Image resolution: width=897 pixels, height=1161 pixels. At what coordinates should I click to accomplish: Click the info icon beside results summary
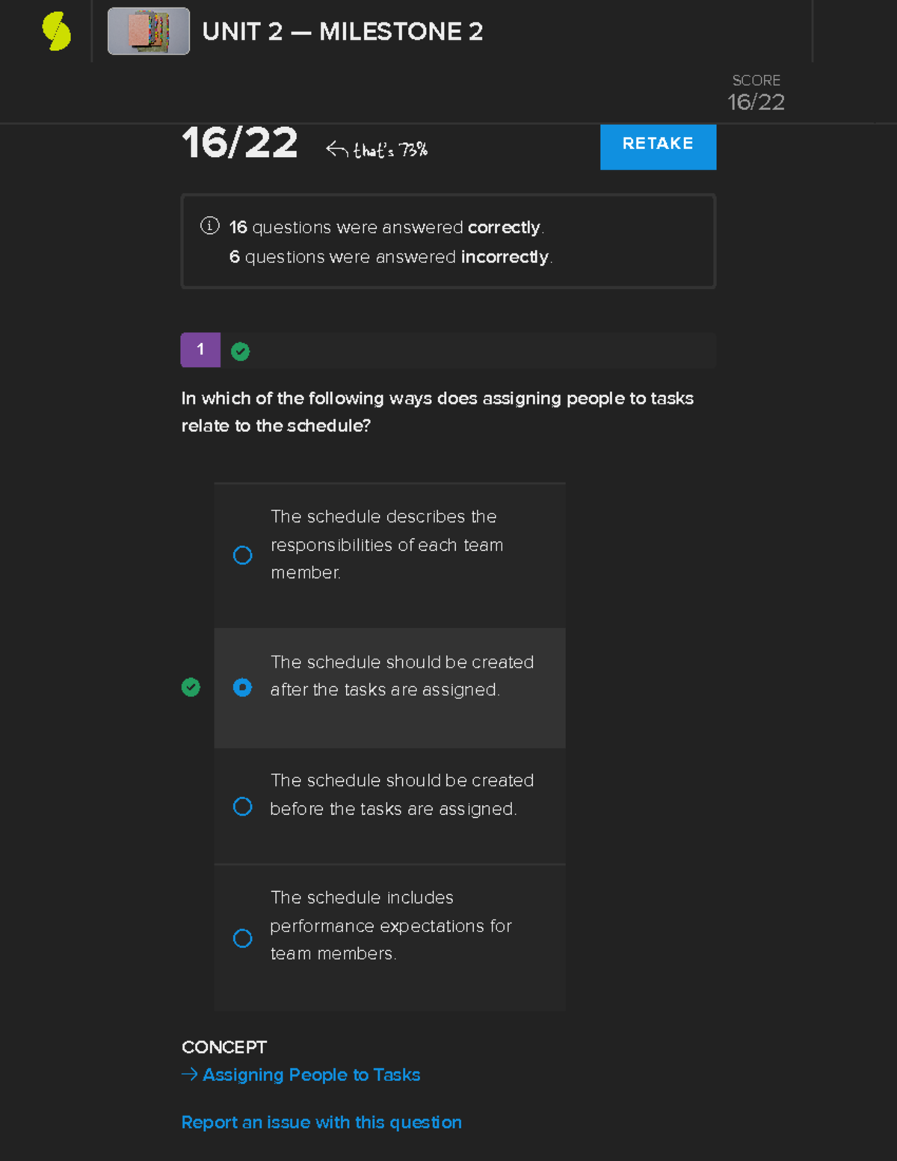[209, 226]
